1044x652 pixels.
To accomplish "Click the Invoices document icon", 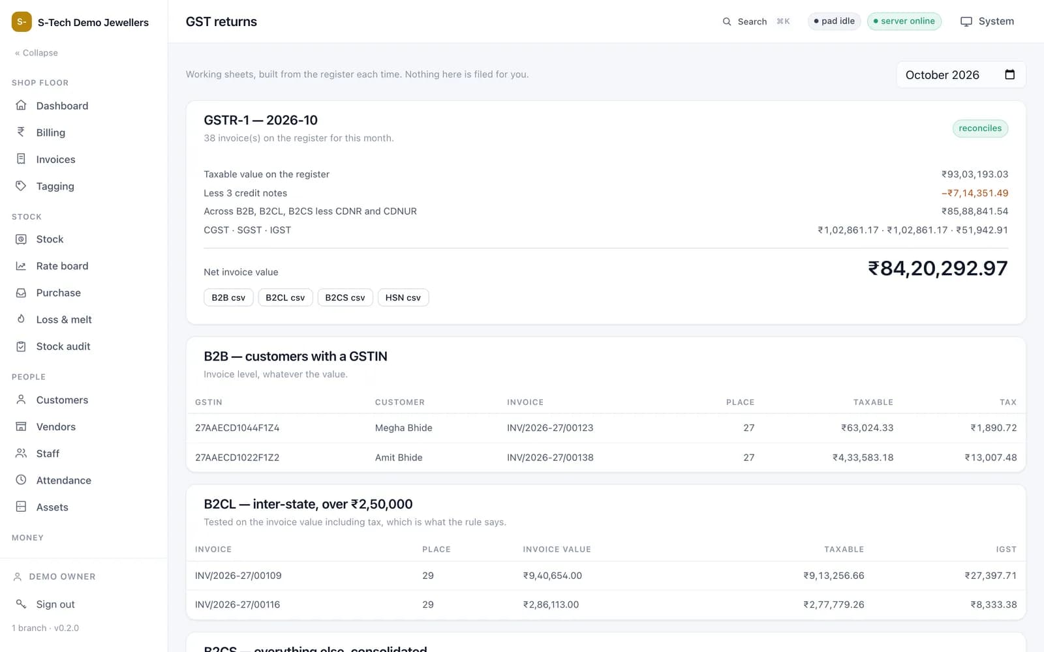I will (x=21, y=158).
